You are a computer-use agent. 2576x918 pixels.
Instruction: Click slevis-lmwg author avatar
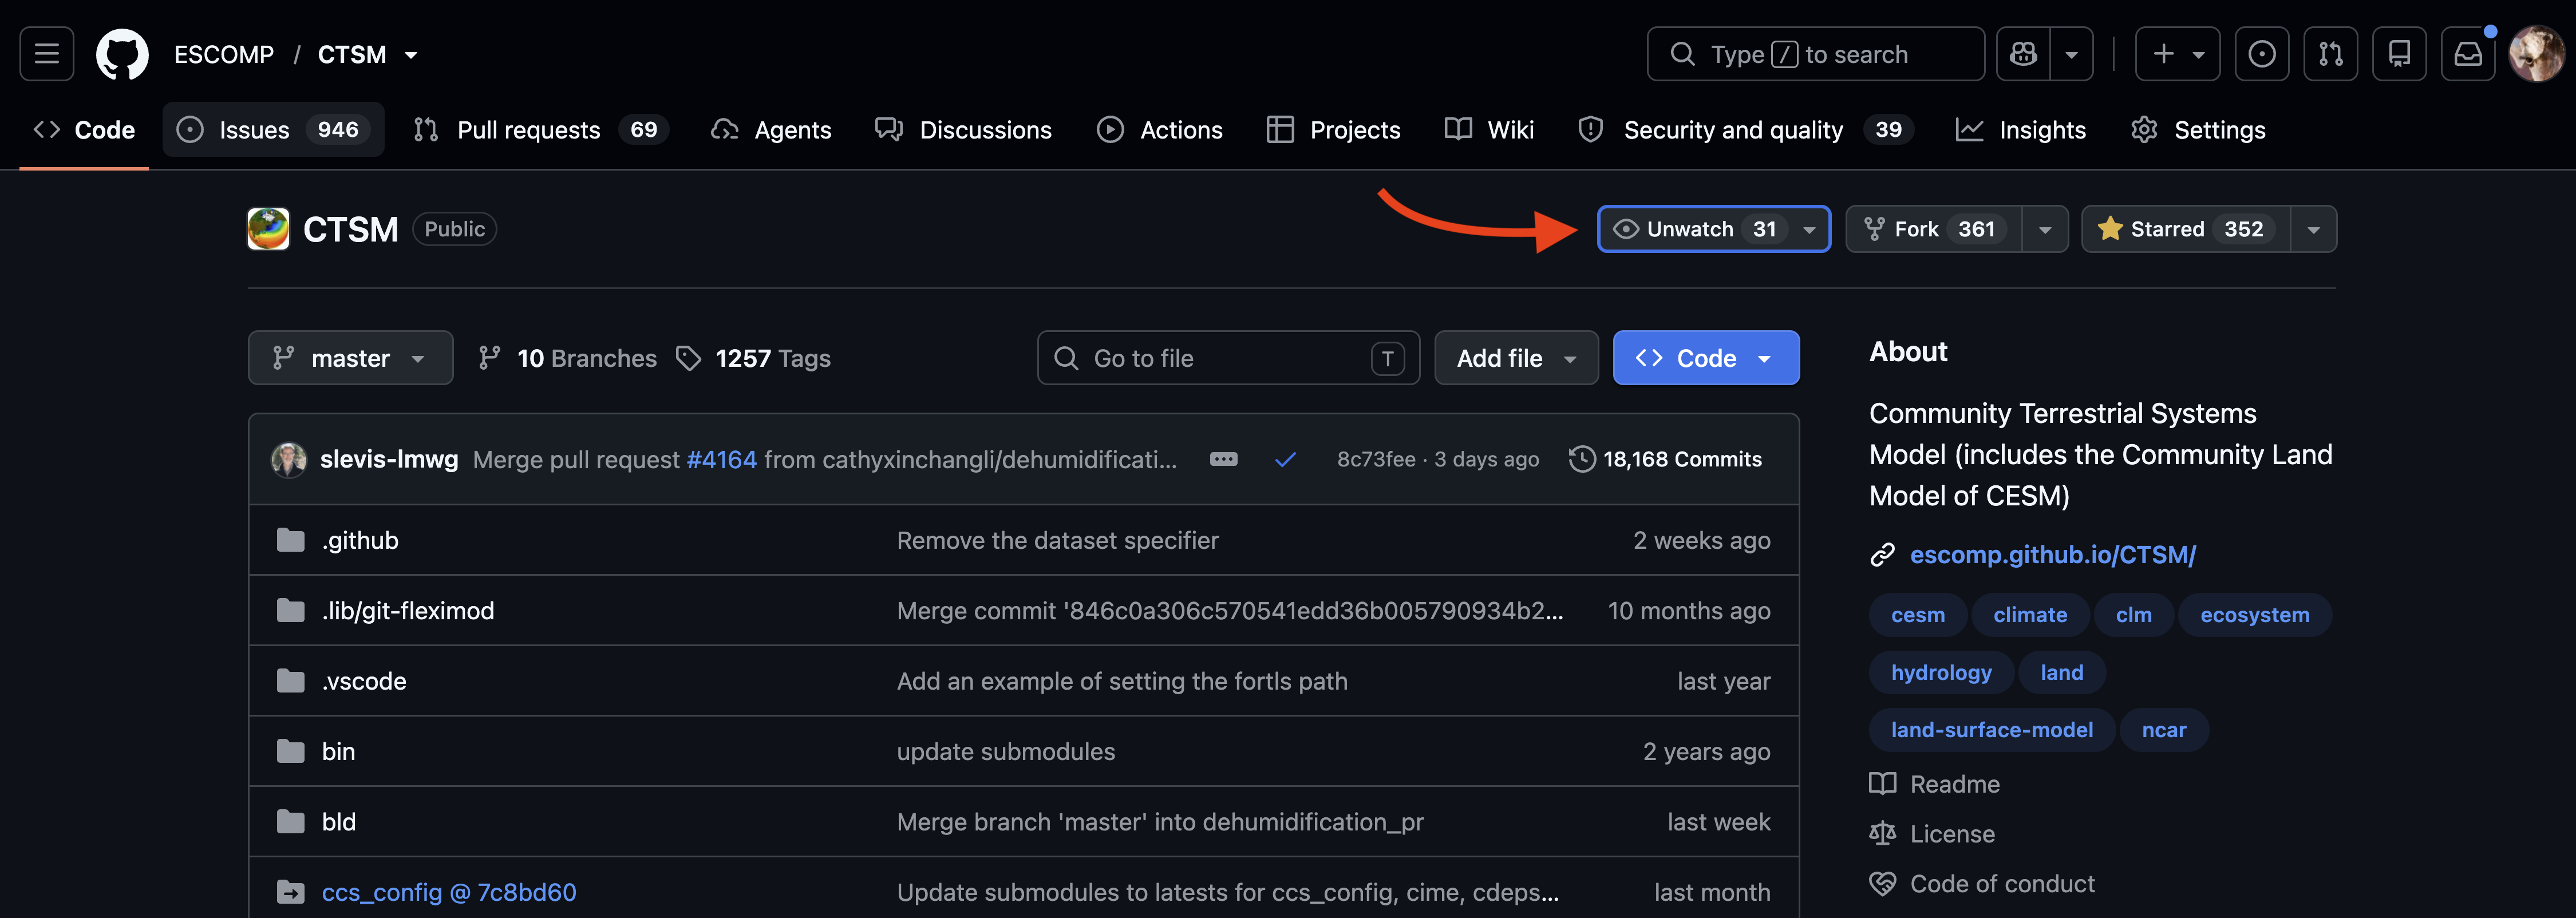point(289,459)
